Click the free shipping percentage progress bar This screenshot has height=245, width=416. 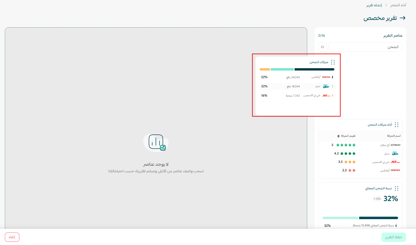point(360,218)
